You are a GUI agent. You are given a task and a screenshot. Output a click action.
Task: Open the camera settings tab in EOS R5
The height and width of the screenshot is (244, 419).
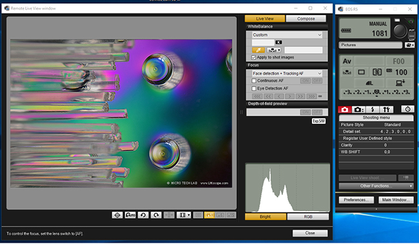click(358, 110)
